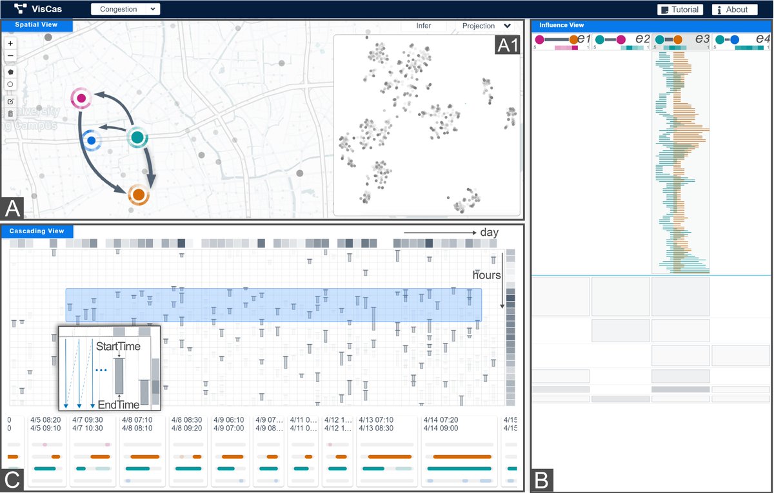Image resolution: width=774 pixels, height=493 pixels.
Task: Click the '4/14 09:00' end time text
Action: 442,427
